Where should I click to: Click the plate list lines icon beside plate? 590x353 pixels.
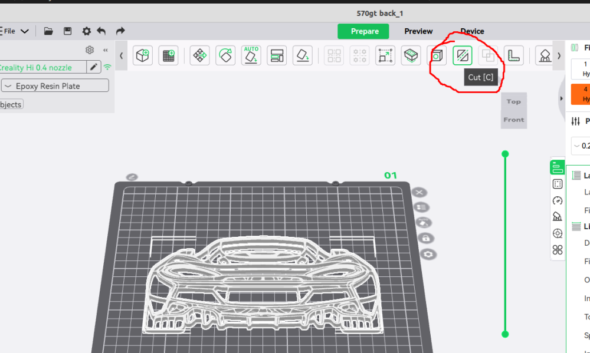tap(421, 207)
